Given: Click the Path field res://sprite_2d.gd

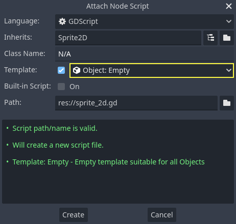Looking at the screenshot, I should (x=136, y=103).
